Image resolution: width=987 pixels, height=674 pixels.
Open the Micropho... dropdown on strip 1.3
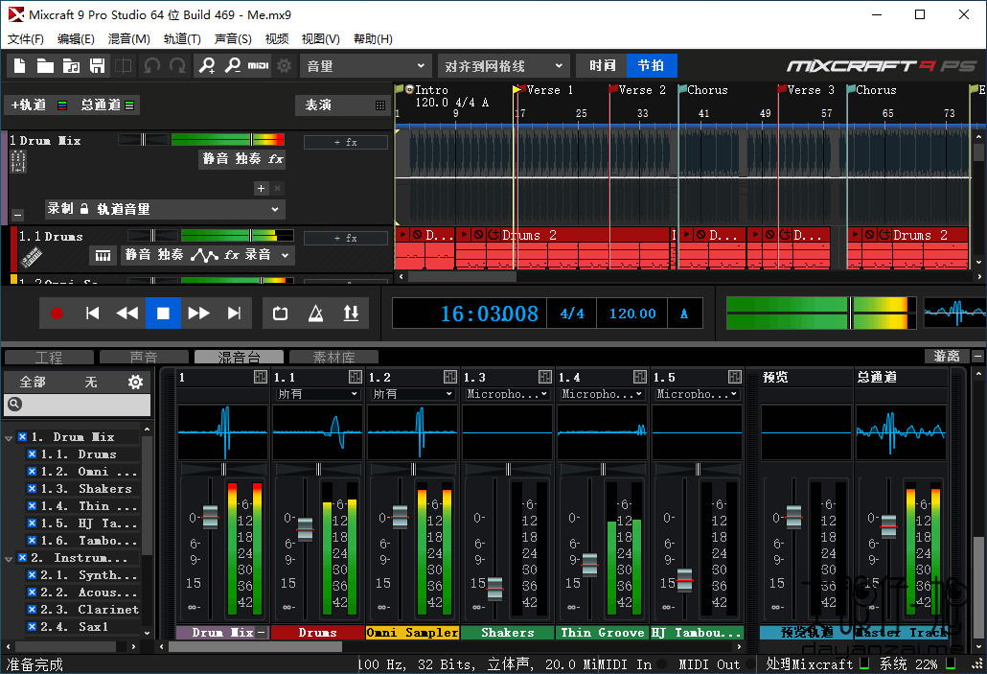tap(507, 394)
